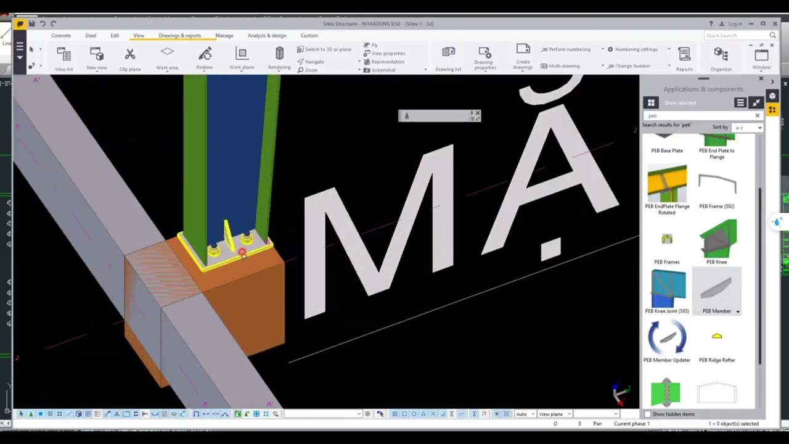Viewport: 789px width, 444px height.
Task: Click the help question mark icon
Action: 711,23
